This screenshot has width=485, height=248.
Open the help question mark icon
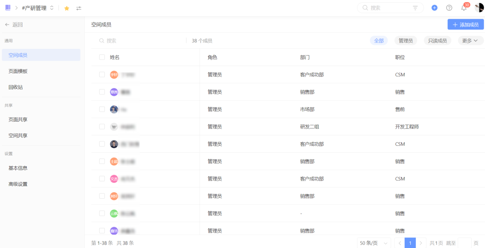[x=449, y=8]
